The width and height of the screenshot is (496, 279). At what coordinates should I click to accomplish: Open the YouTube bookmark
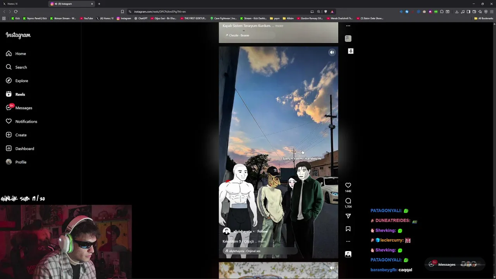coord(86,18)
